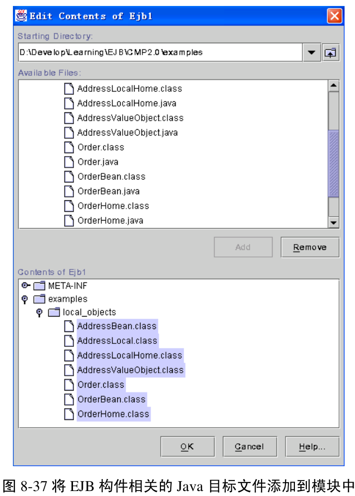355x496 pixels.
Task: Collapse the local_objects folder node
Action: tap(40, 313)
